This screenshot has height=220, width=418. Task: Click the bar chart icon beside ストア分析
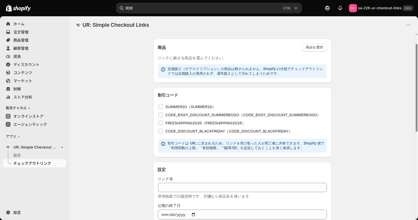(8, 97)
